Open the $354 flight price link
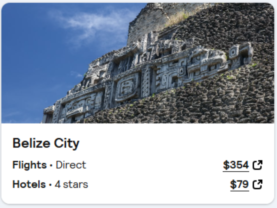This screenshot has height=208, width=277. pyautogui.click(x=236, y=165)
